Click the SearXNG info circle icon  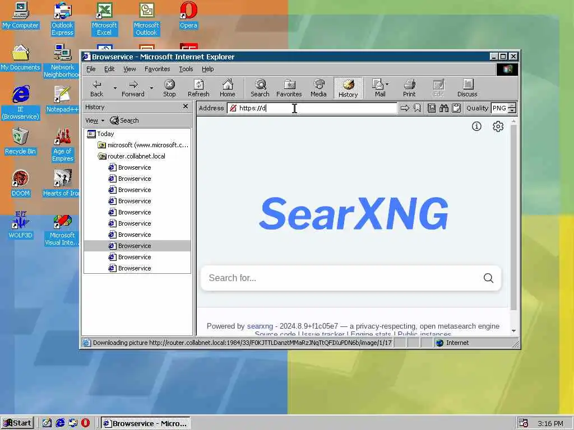click(476, 126)
